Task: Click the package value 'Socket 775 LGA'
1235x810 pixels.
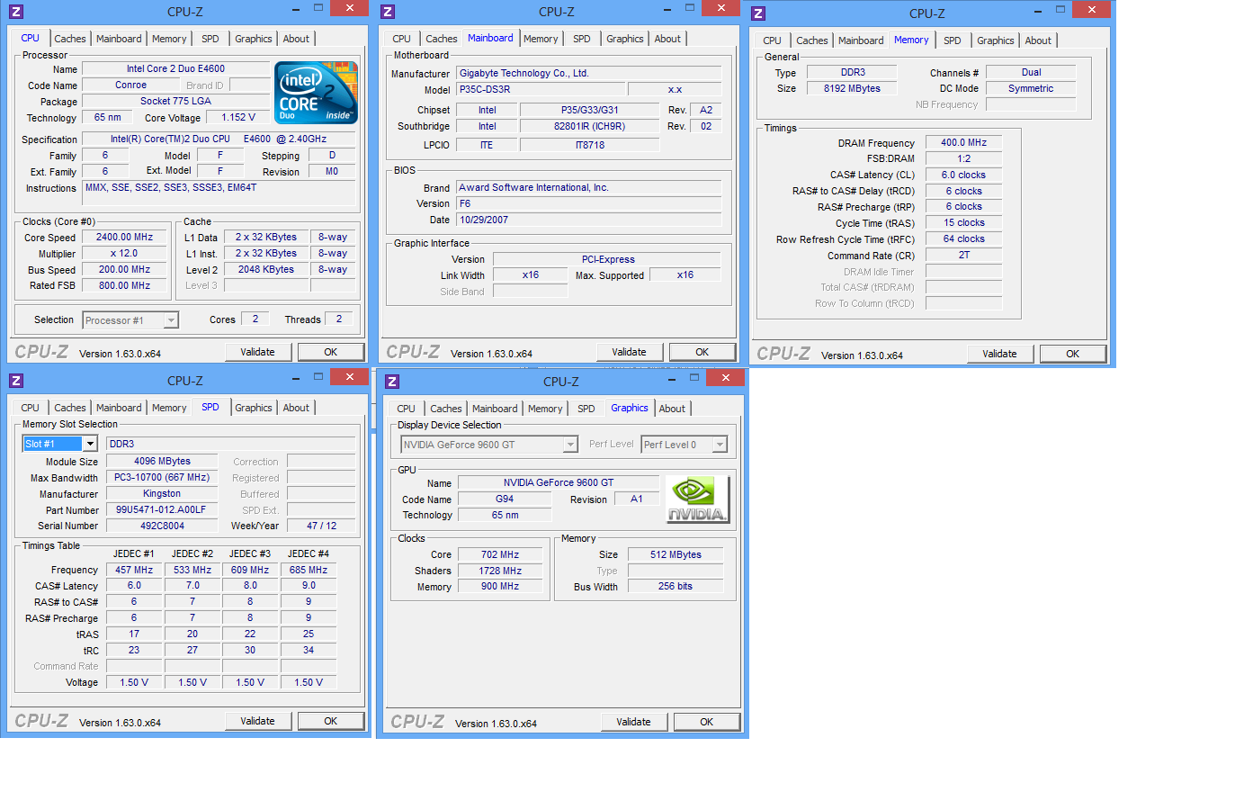Action: (175, 101)
